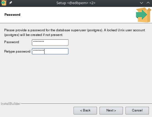Click the bold Password page heading

12,15
